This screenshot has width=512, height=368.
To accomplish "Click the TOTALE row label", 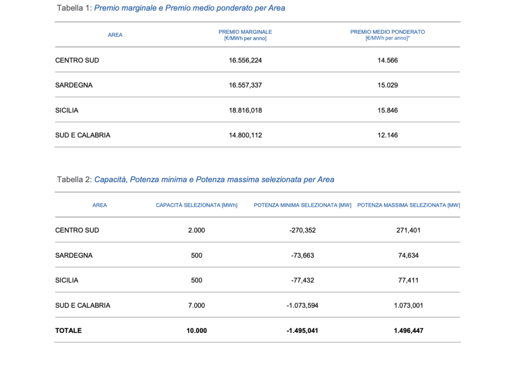I will tap(68, 331).
